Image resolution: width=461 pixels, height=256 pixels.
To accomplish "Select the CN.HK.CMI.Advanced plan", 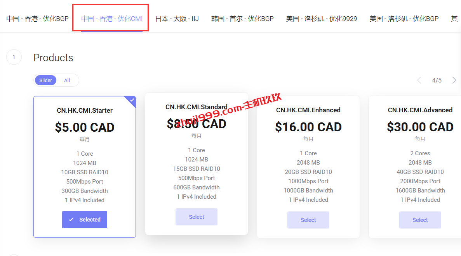I will pos(420,220).
